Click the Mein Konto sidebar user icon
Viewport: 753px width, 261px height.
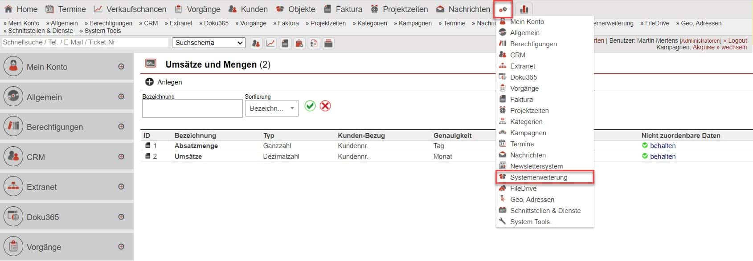(13, 67)
